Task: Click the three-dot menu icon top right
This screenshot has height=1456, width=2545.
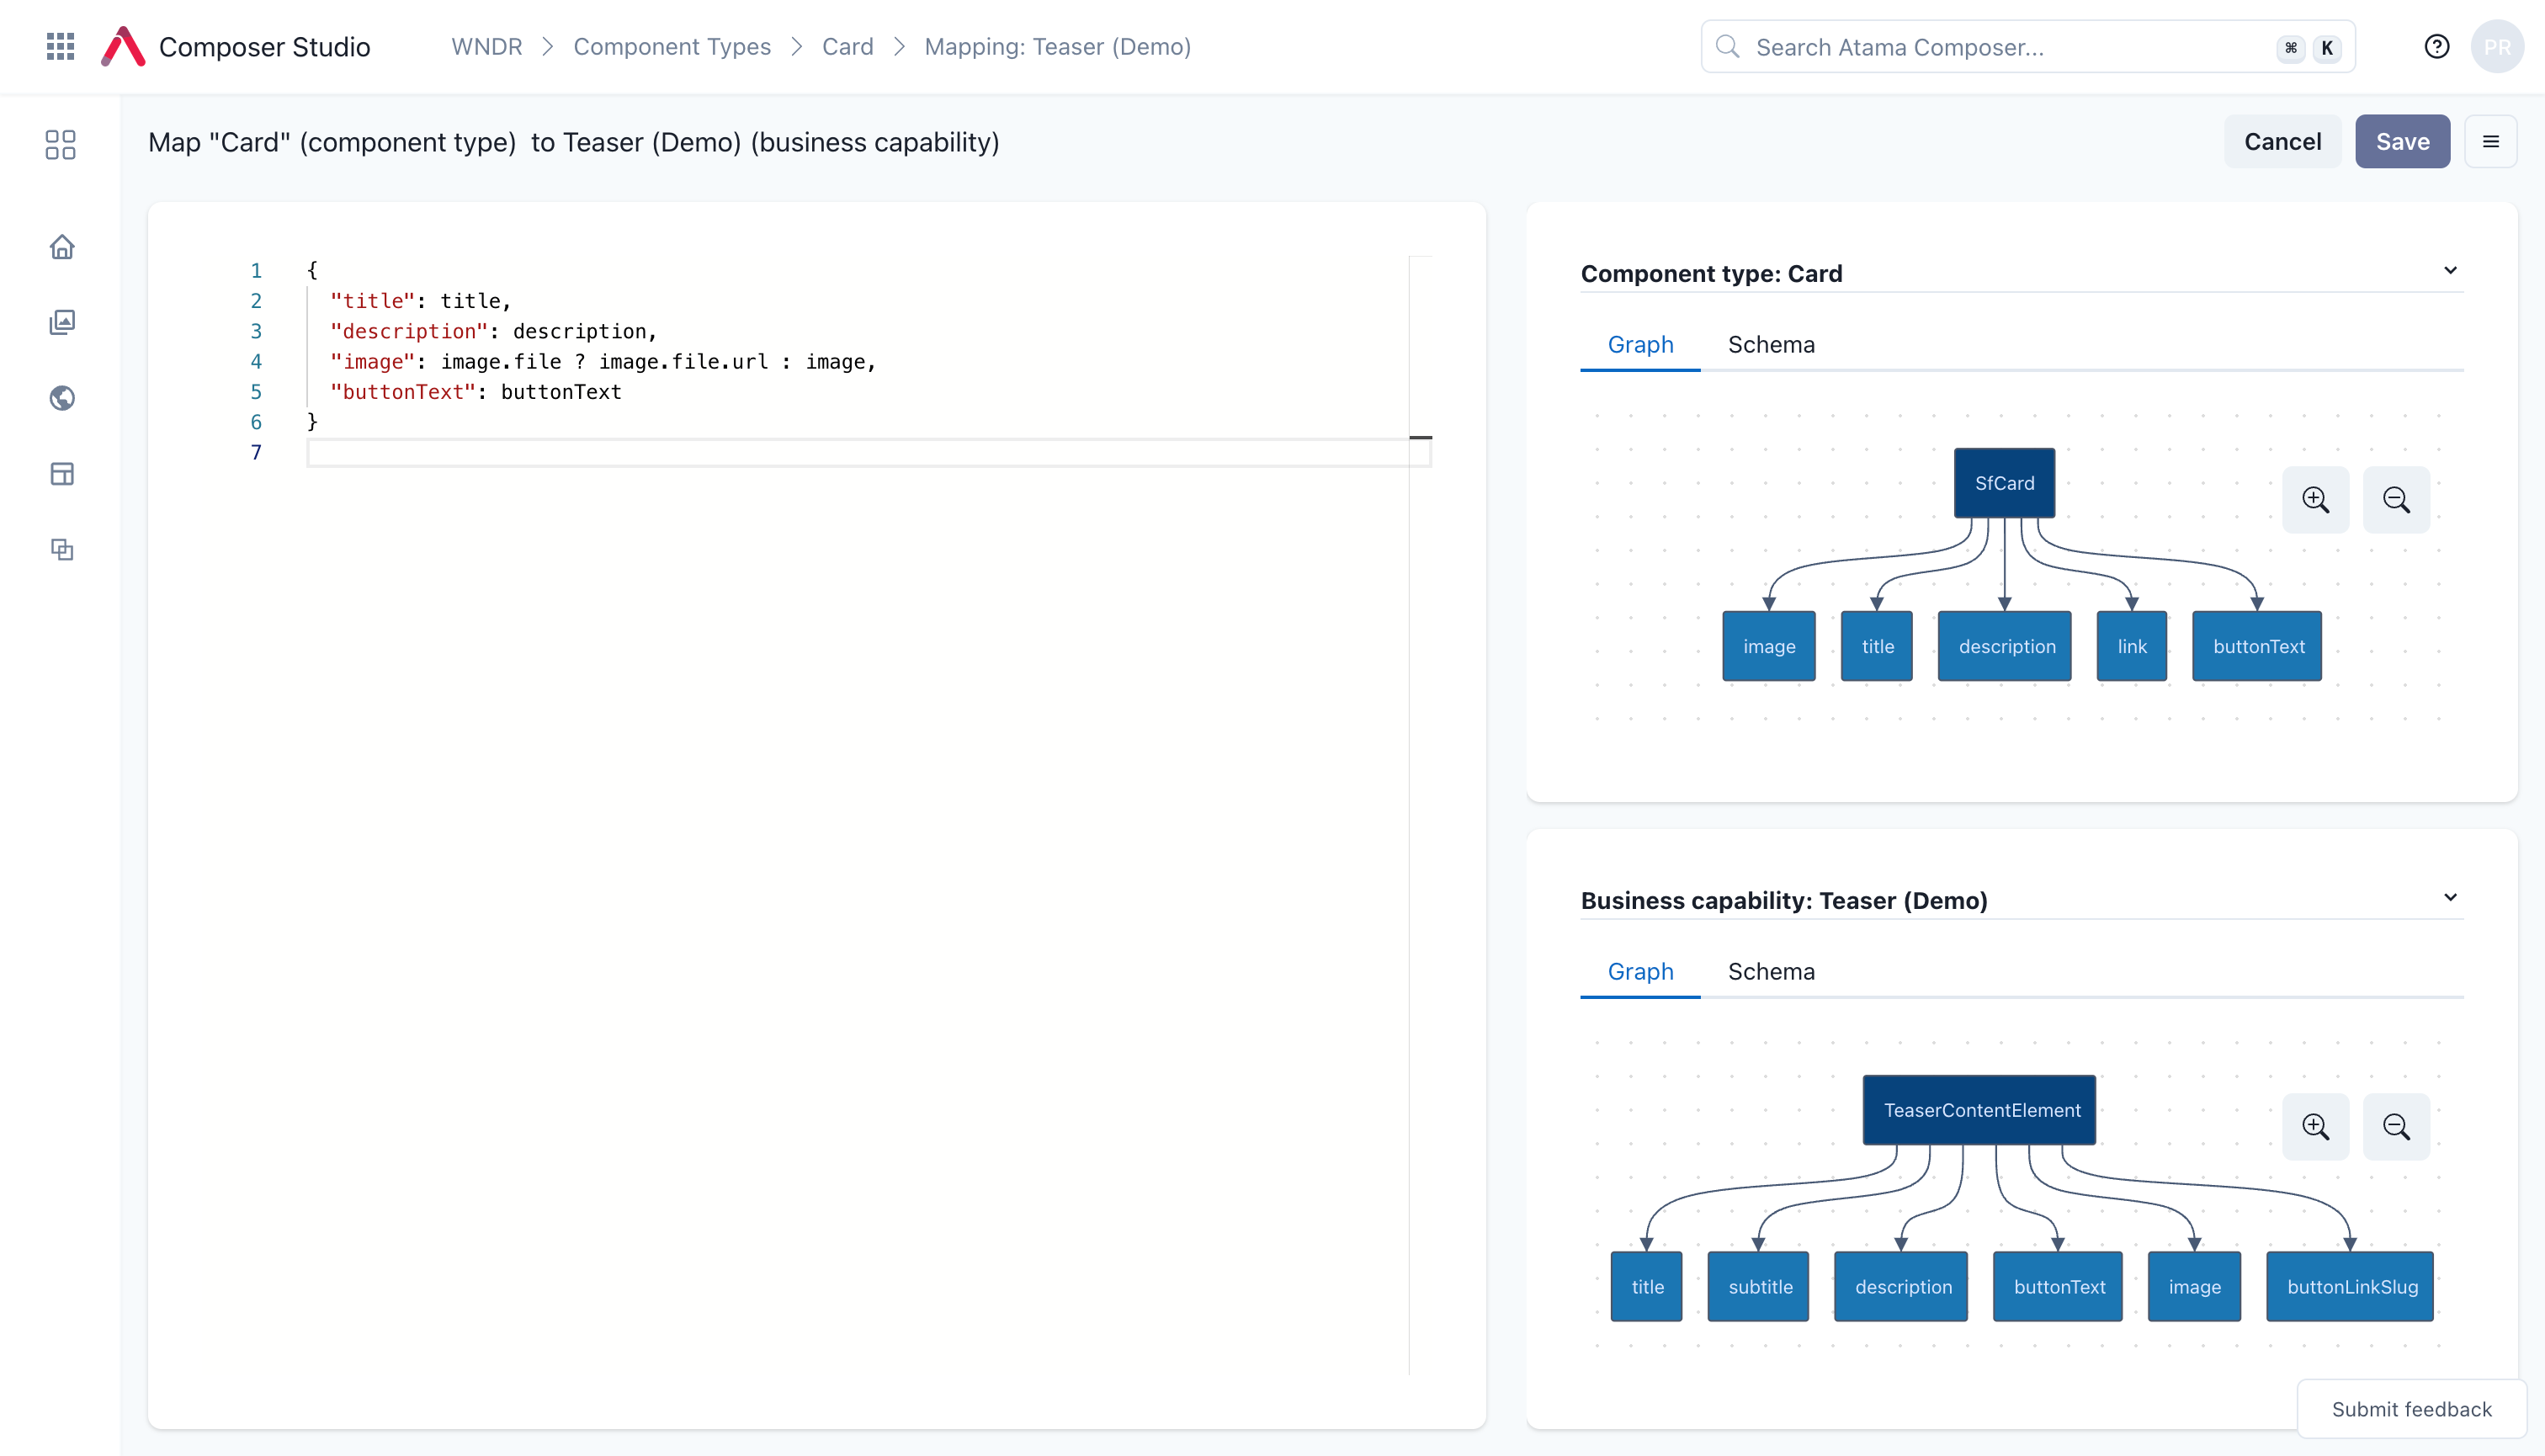Action: (2491, 141)
